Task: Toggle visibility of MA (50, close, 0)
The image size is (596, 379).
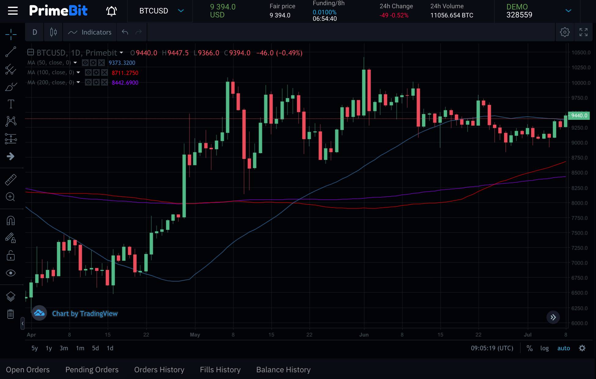Action: tap(85, 62)
